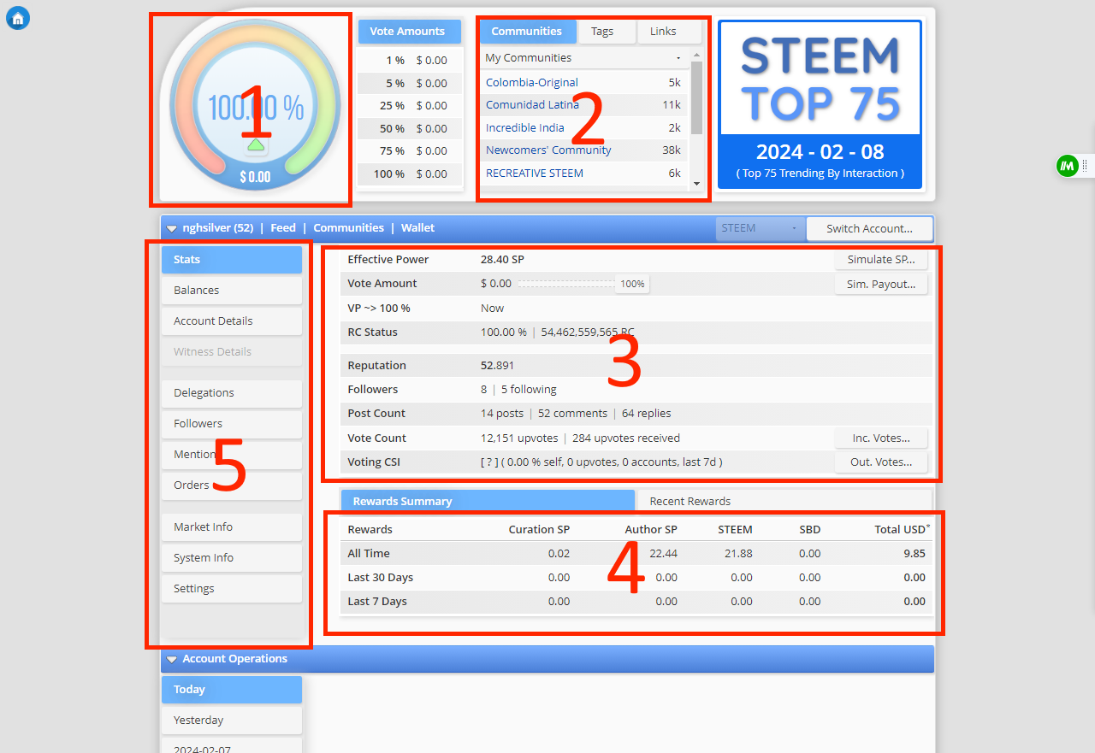Click the All Time total USD 9.85
Viewport: 1095px width, 753px height.
pos(914,554)
